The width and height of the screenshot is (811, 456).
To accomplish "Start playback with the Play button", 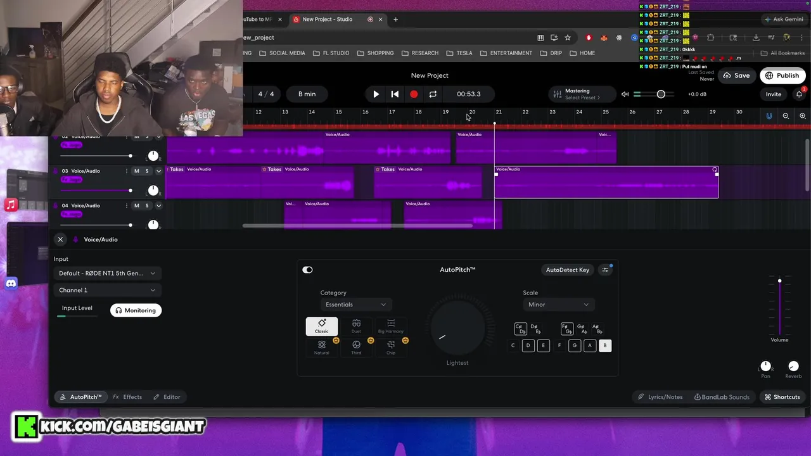I will tap(376, 94).
